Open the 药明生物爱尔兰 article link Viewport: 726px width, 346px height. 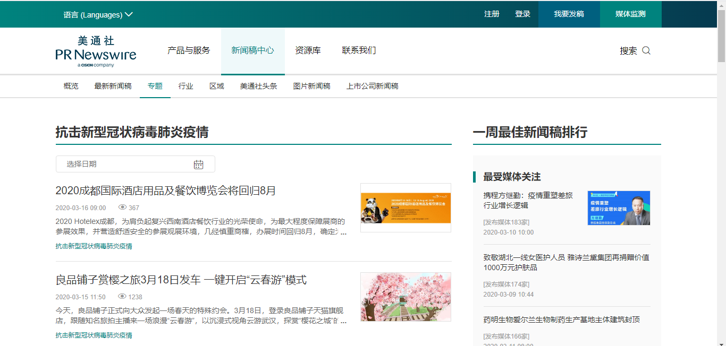tap(561, 319)
